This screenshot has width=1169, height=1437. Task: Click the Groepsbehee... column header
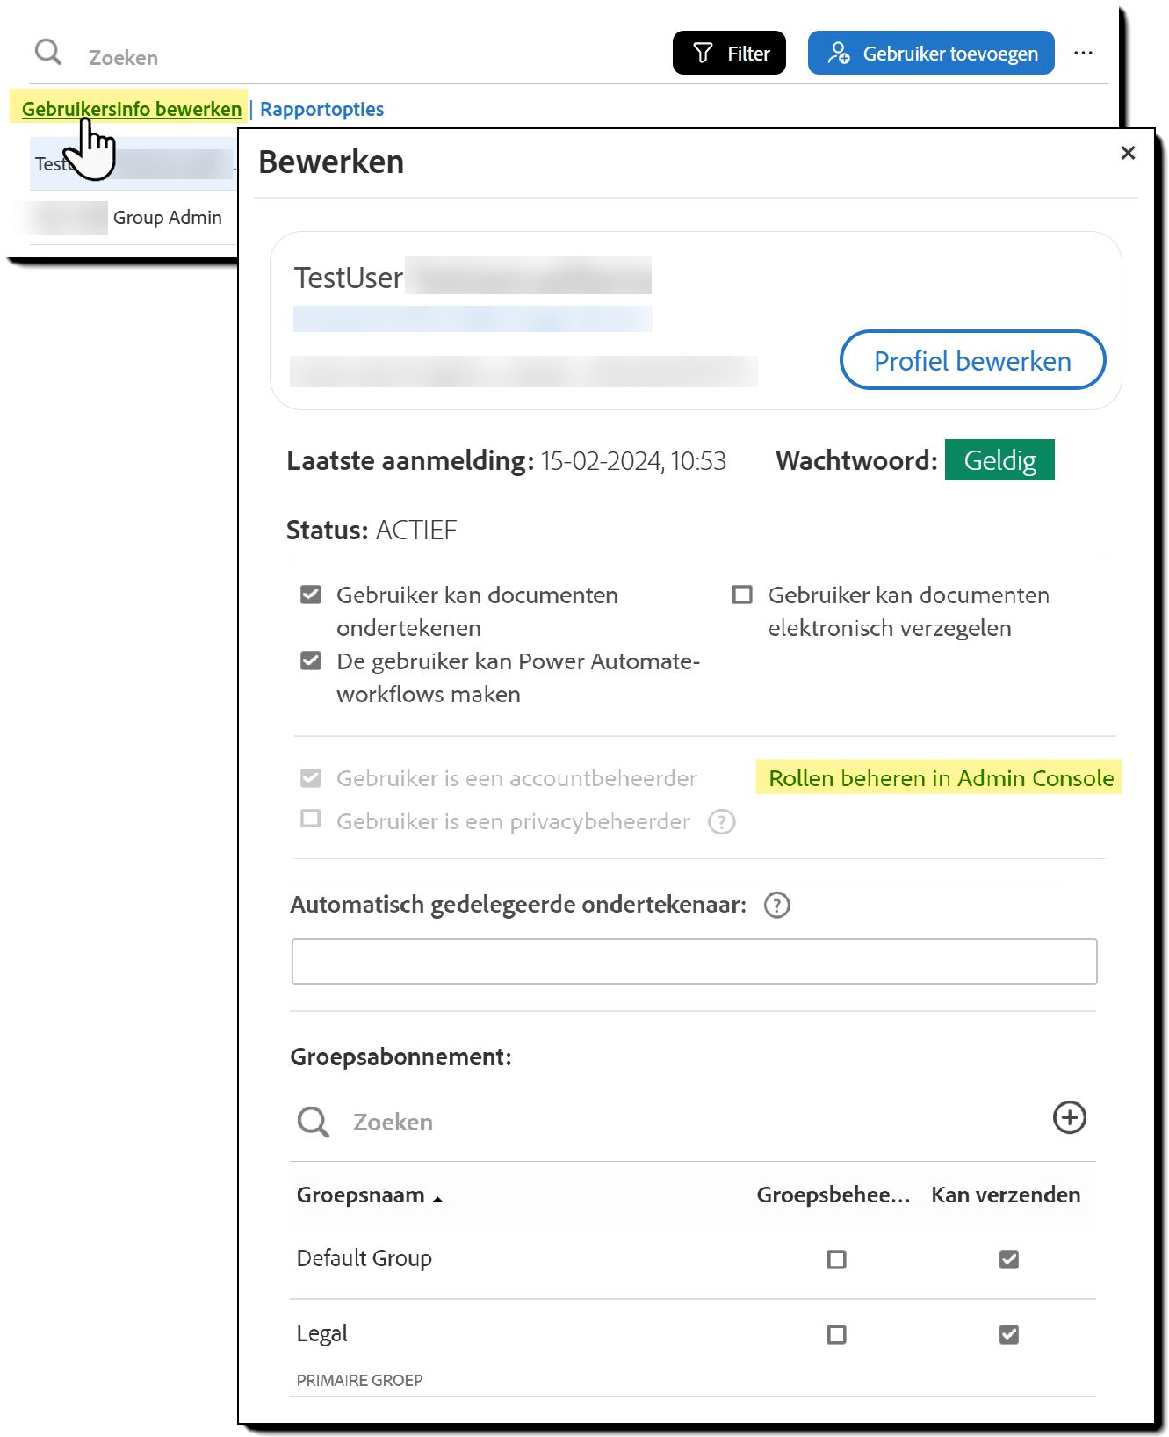coord(833,1195)
